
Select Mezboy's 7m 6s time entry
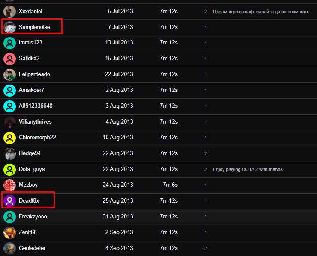click(x=170, y=185)
